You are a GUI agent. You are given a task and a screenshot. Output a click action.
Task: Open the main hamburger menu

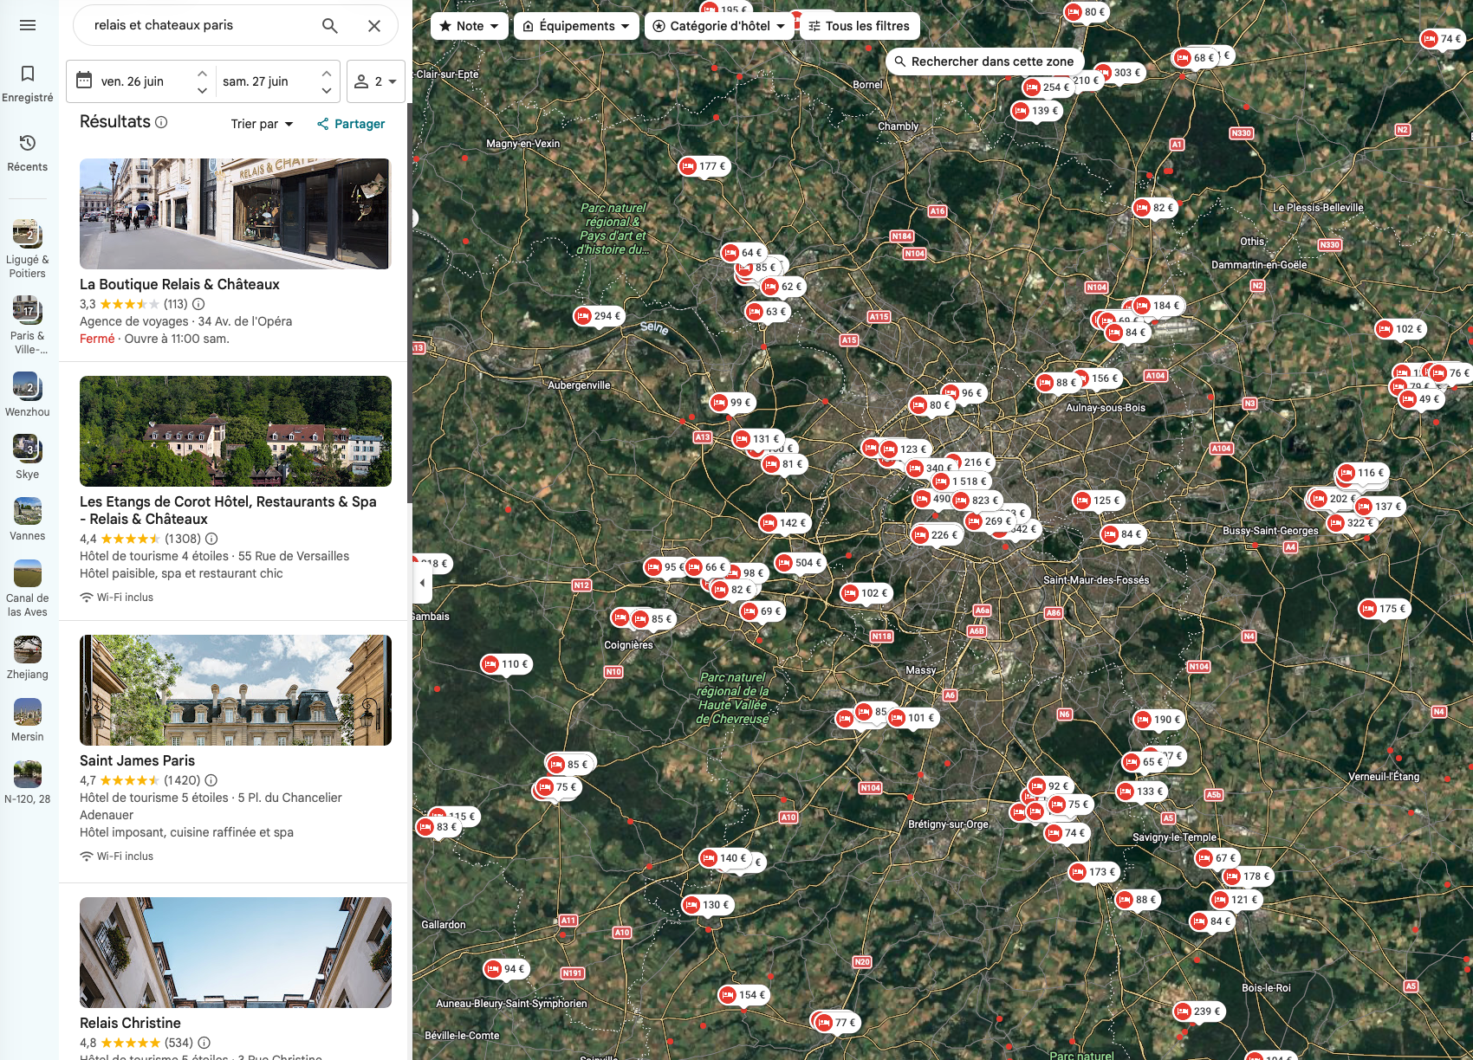28,25
